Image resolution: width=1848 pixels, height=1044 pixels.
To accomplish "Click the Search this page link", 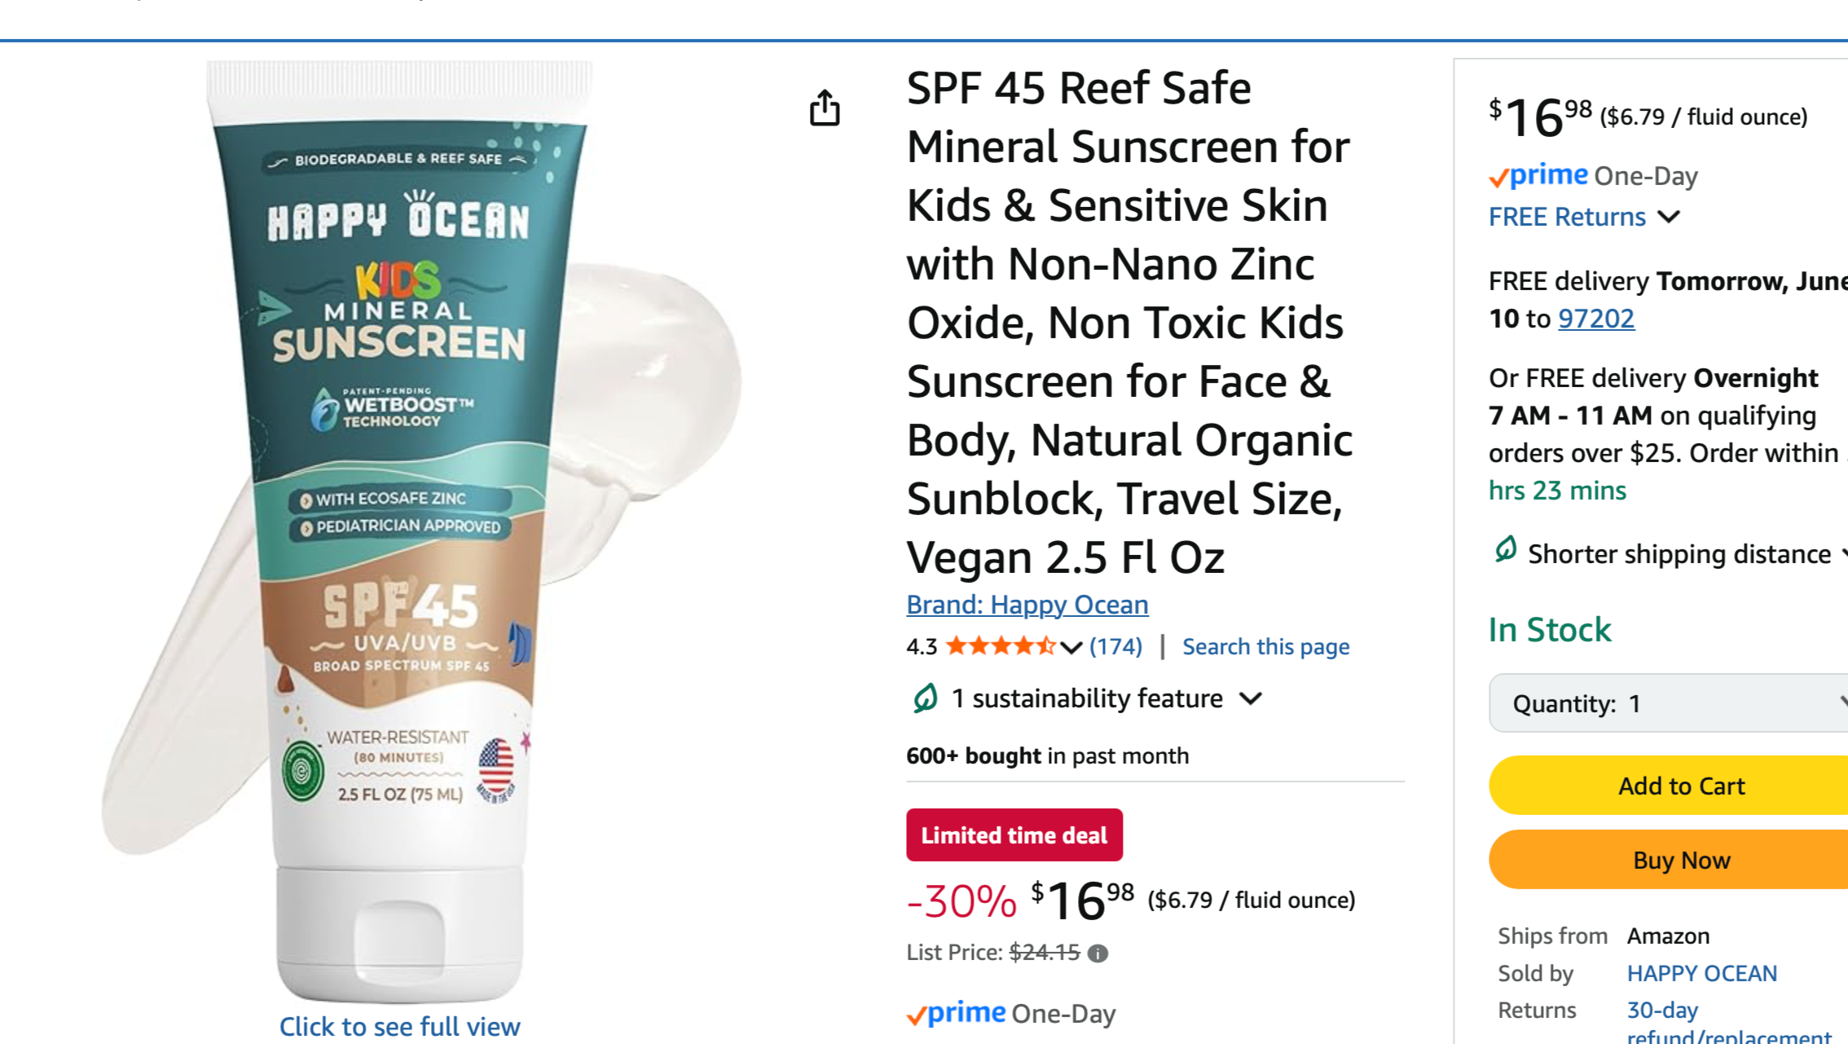I will coord(1265,646).
